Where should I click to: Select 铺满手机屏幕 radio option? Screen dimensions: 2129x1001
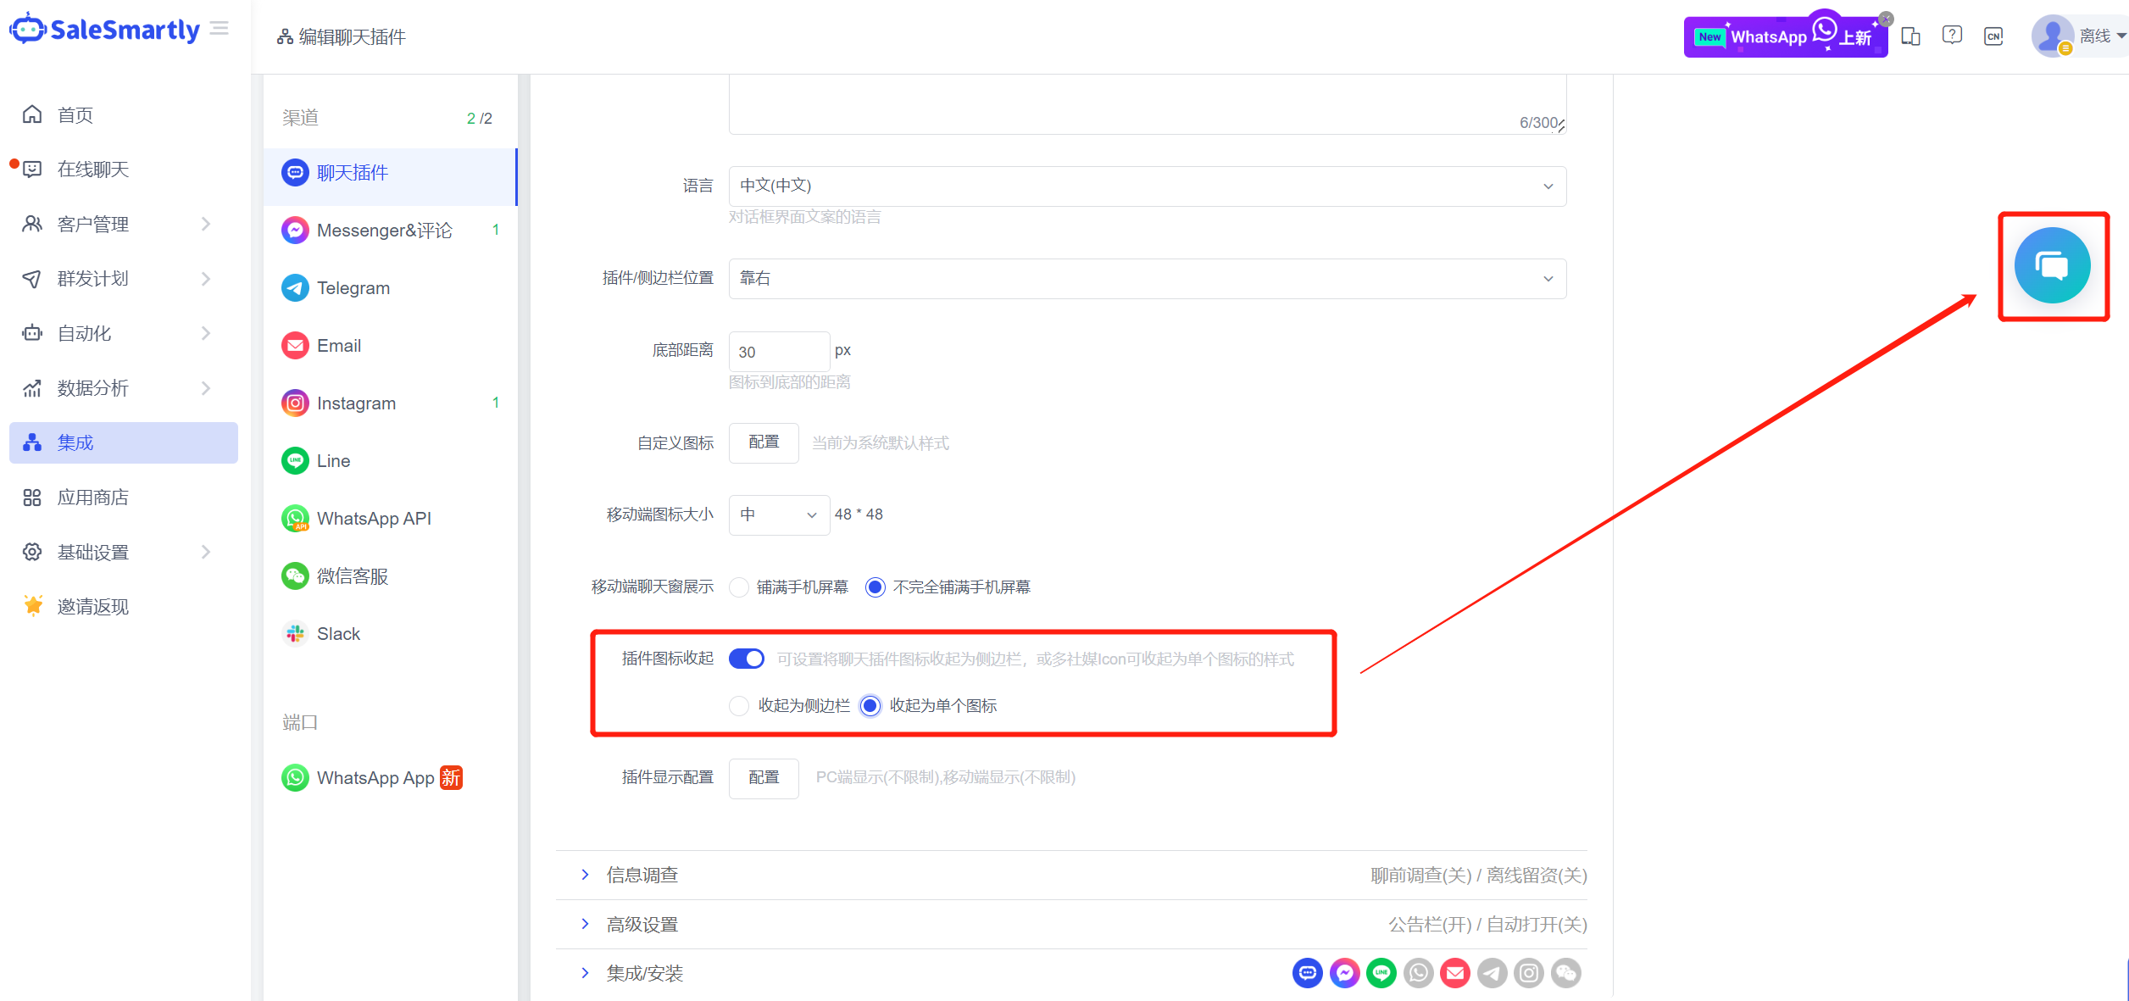739,587
